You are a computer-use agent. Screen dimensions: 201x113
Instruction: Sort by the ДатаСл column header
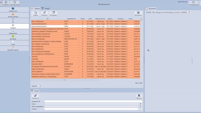110,19
